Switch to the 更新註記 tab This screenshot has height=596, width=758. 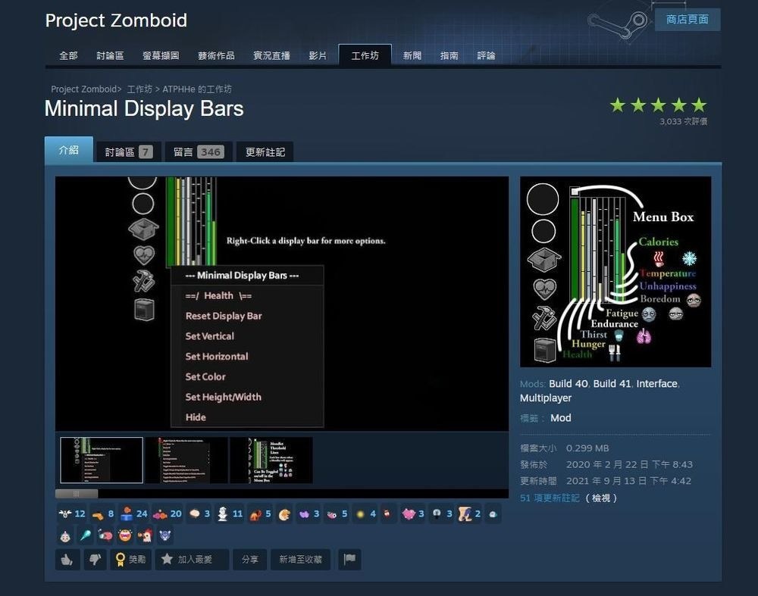pos(265,152)
